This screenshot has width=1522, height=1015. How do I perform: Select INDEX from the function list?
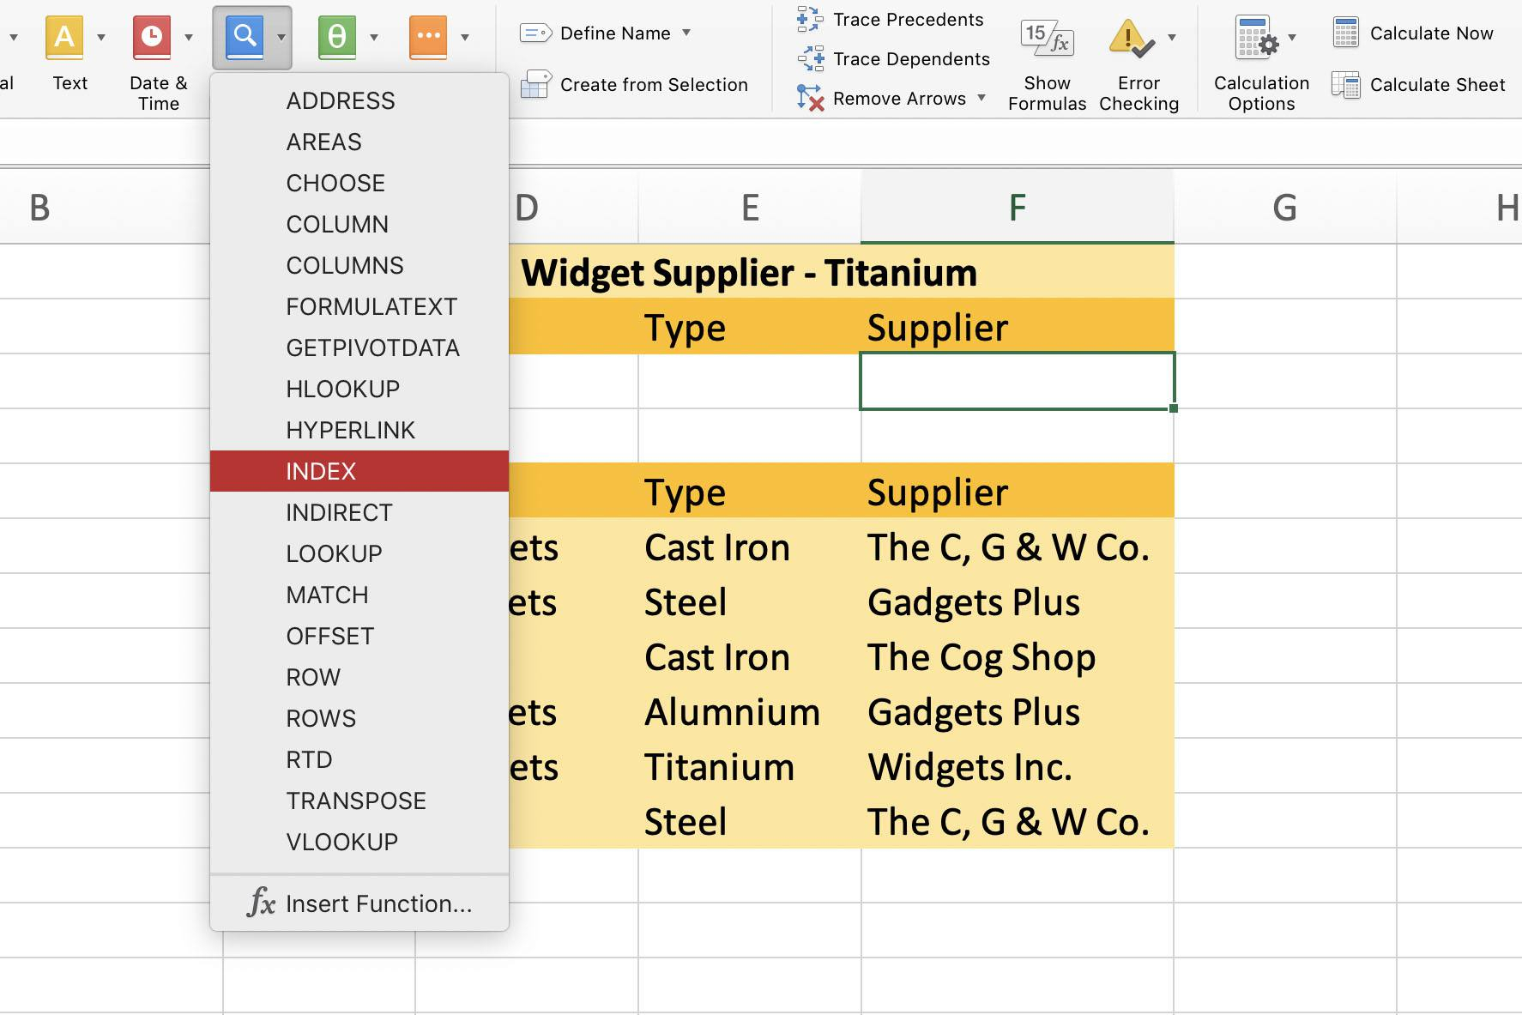321,470
